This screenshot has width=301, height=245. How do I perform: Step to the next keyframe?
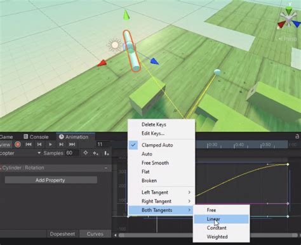(61, 144)
